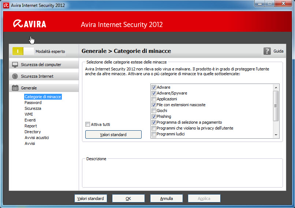Enable the Programmi ludici checkbox
The width and height of the screenshot is (295, 208).
(154, 134)
